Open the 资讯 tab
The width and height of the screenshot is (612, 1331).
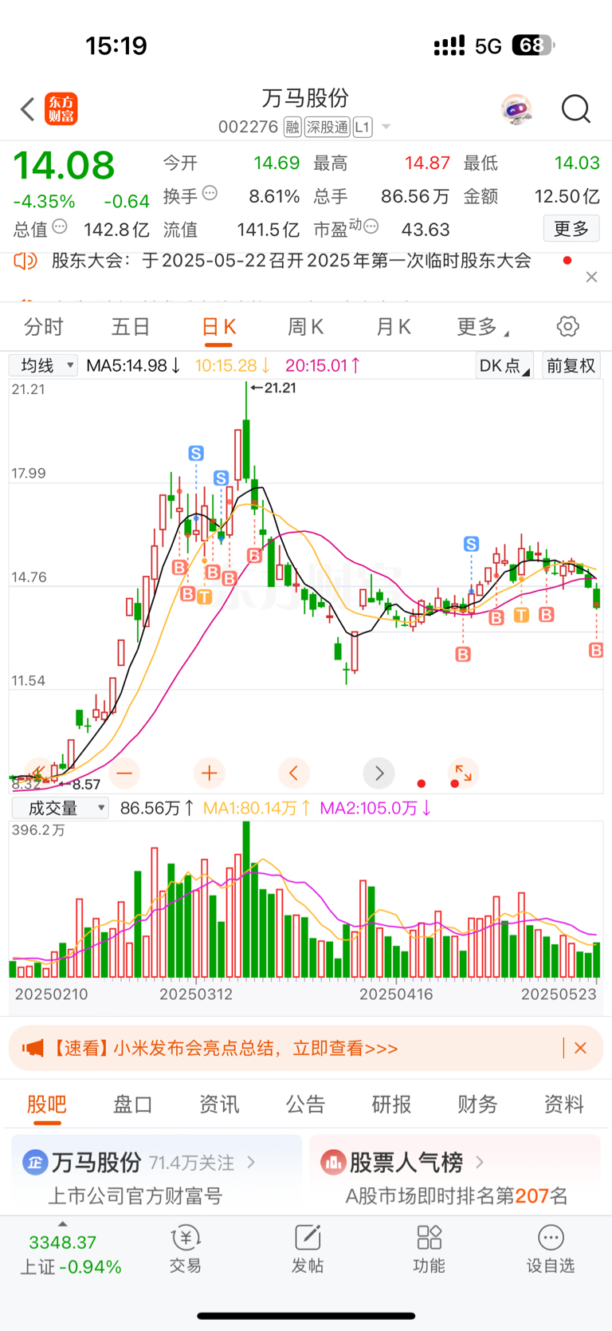[x=219, y=1105]
